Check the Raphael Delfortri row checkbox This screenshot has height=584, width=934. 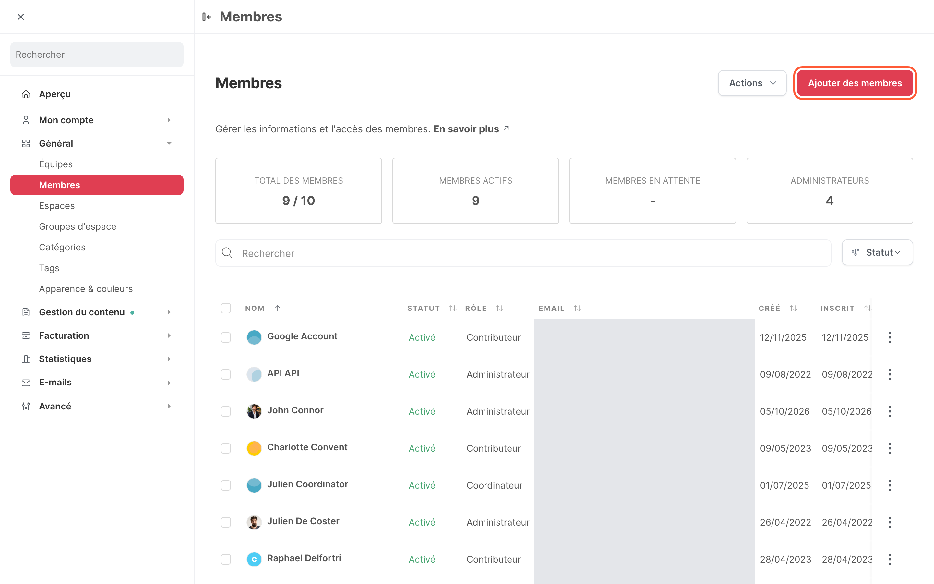pos(226,559)
